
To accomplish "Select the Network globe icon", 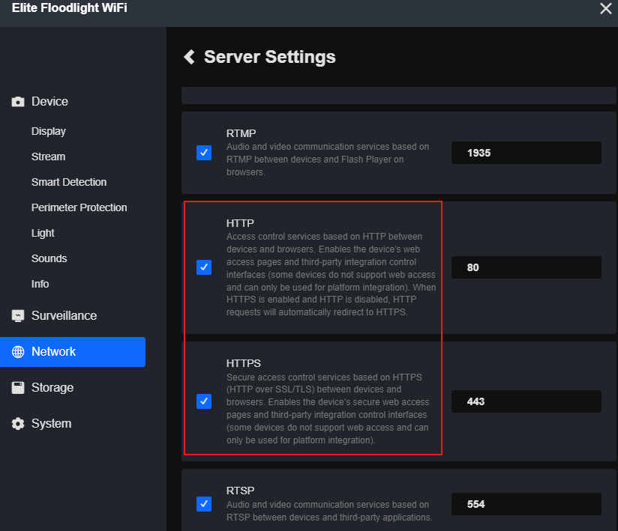I will [17, 351].
